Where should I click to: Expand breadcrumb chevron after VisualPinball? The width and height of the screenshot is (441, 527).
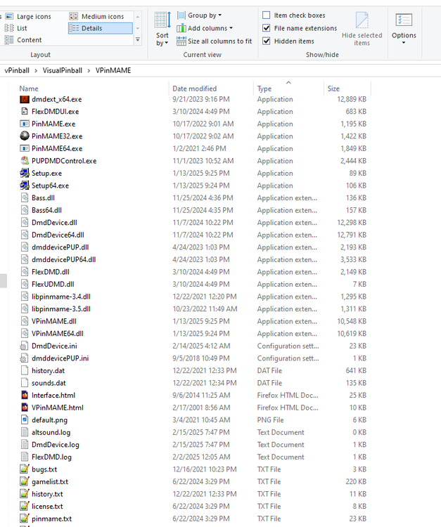tap(89, 70)
